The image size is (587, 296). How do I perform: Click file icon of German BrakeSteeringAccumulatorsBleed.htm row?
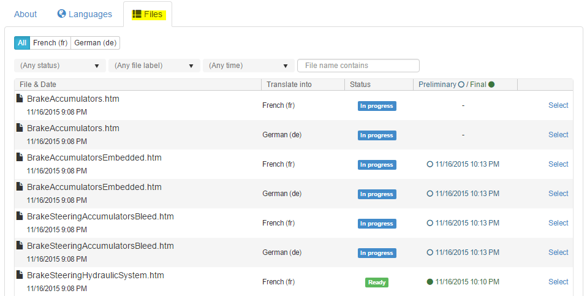point(20,246)
